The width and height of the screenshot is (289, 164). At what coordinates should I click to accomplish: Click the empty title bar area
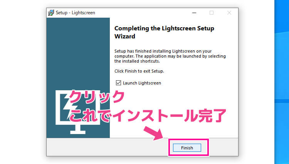coord(146,13)
